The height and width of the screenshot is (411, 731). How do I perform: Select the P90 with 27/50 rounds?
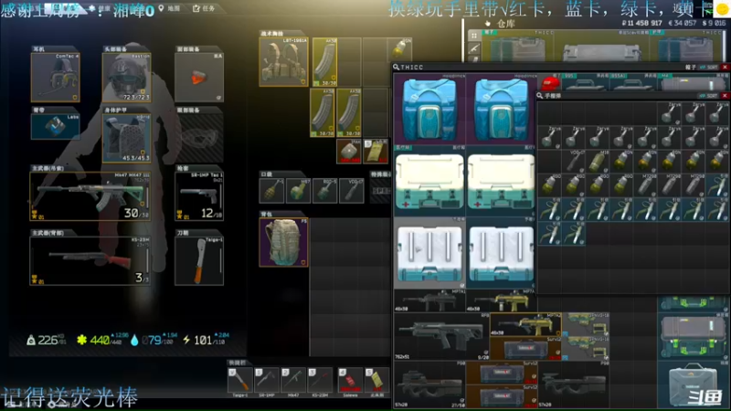tap(429, 385)
